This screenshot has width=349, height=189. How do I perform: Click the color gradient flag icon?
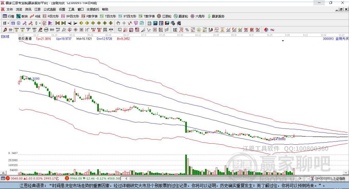coord(50,23)
